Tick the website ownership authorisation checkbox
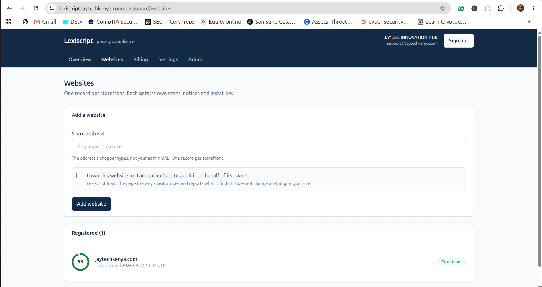542x287 pixels. tap(79, 176)
